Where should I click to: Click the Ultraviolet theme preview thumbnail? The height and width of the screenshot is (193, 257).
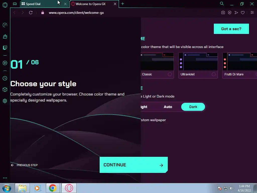(x=198, y=61)
